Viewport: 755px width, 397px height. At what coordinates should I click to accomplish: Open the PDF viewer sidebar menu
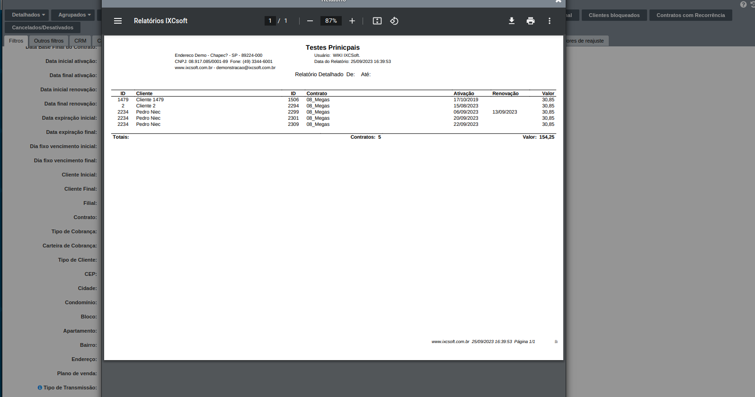pos(118,21)
